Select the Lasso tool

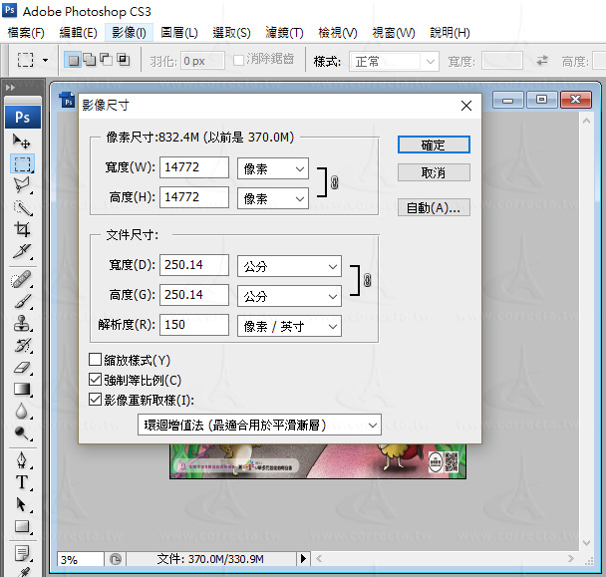pyautogui.click(x=22, y=185)
